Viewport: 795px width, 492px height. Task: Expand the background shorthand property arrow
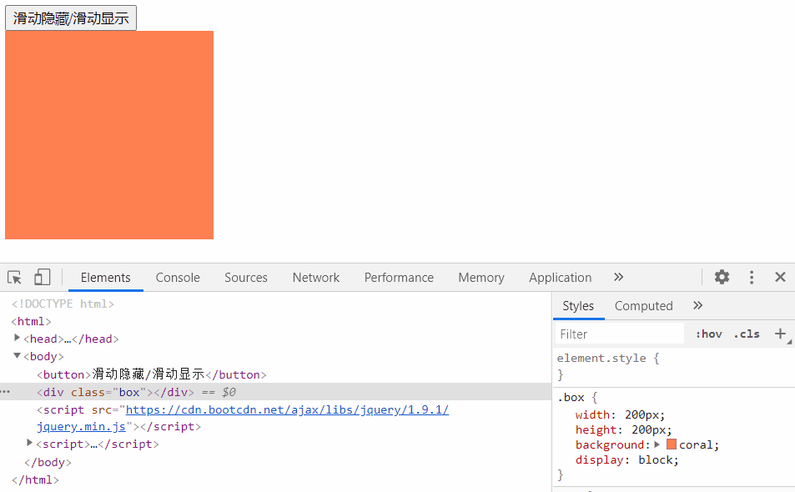[x=657, y=444]
